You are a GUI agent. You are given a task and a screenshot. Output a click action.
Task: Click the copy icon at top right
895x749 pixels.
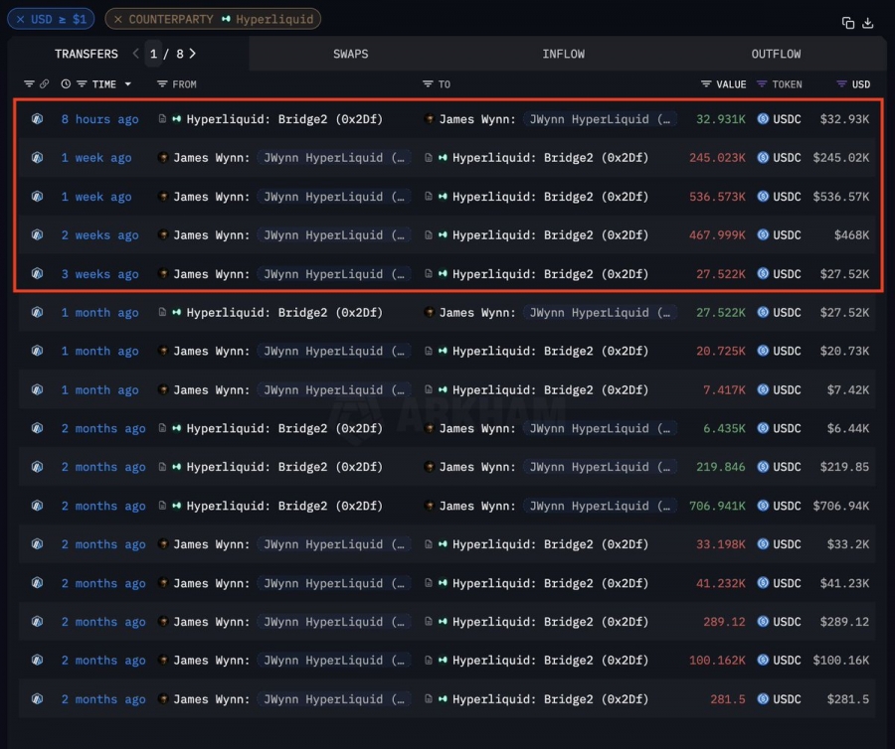coord(848,23)
